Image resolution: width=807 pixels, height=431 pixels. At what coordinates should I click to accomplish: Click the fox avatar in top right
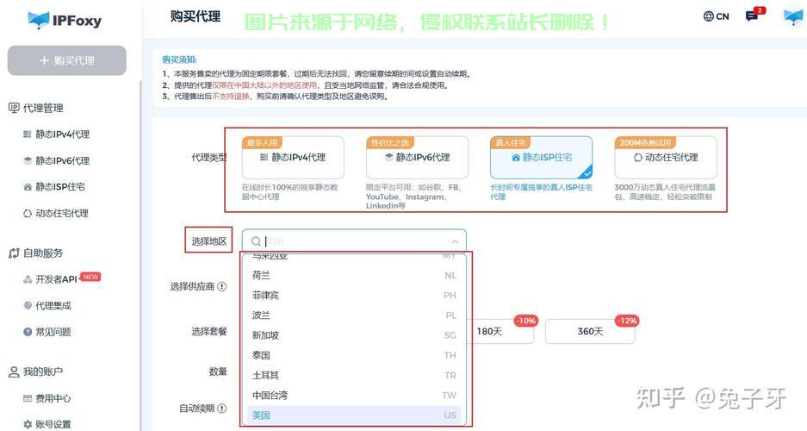[x=792, y=16]
